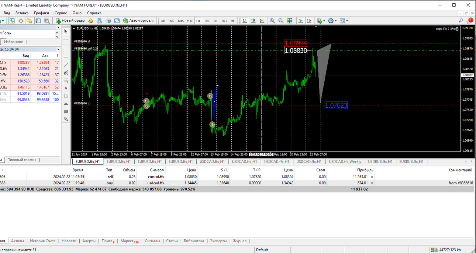476x253 pixels.
Task: Close the Market Watch panel
Action: [x=58, y=49]
